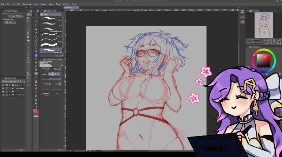282x157 pixels.
Task: Open the Edit menu
Action: click(x=9, y=4)
